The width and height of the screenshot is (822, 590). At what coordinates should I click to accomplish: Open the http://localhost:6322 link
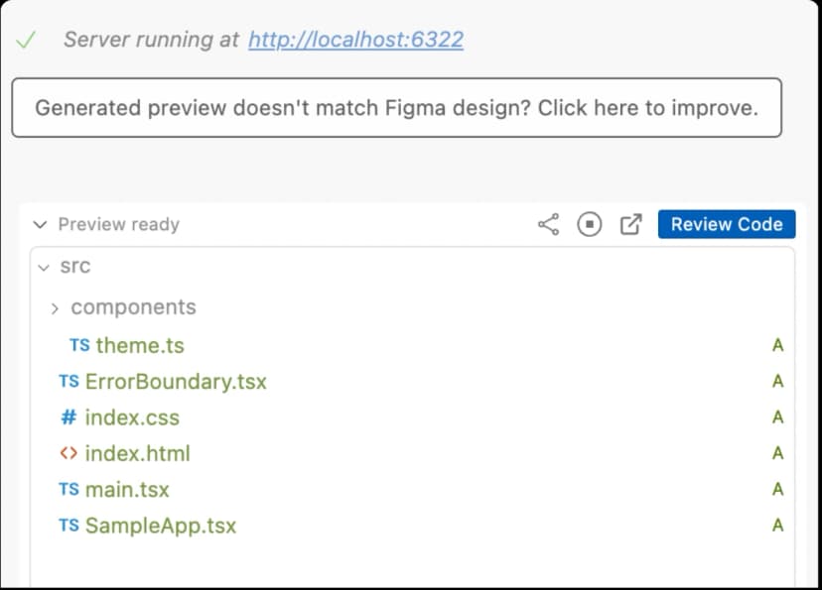356,40
